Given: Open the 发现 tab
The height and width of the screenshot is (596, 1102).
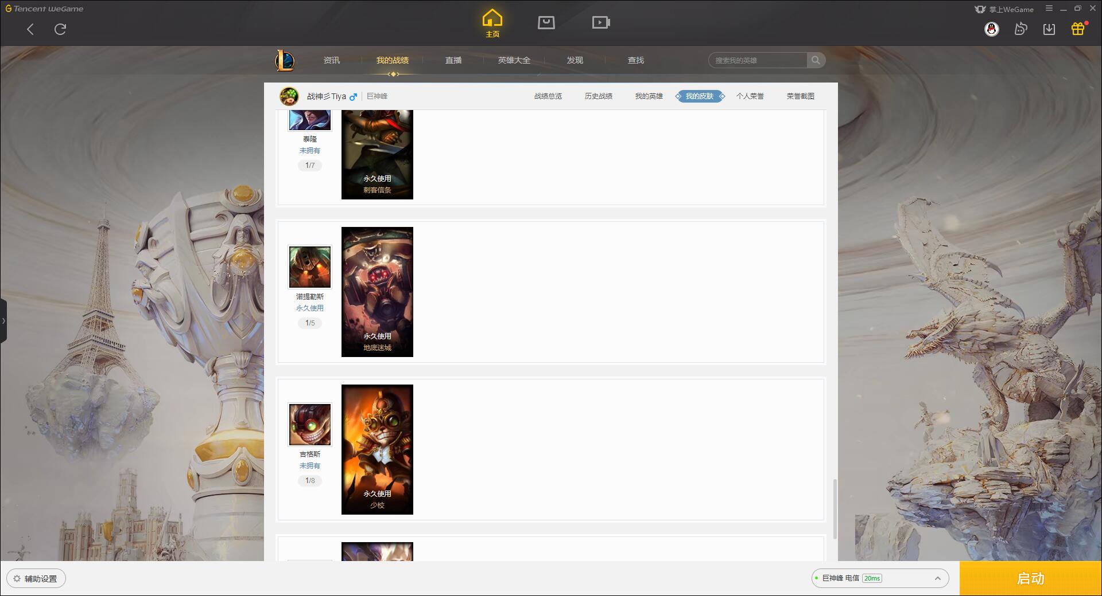Looking at the screenshot, I should tap(575, 60).
